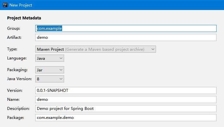Screen dimensions: 224x127
Task: Click the Name input field
Action: pos(126,100)
